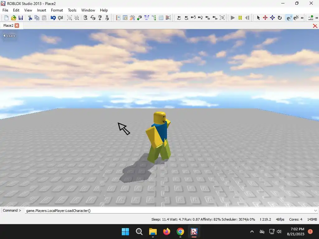Group selected objects icon

coord(69,18)
